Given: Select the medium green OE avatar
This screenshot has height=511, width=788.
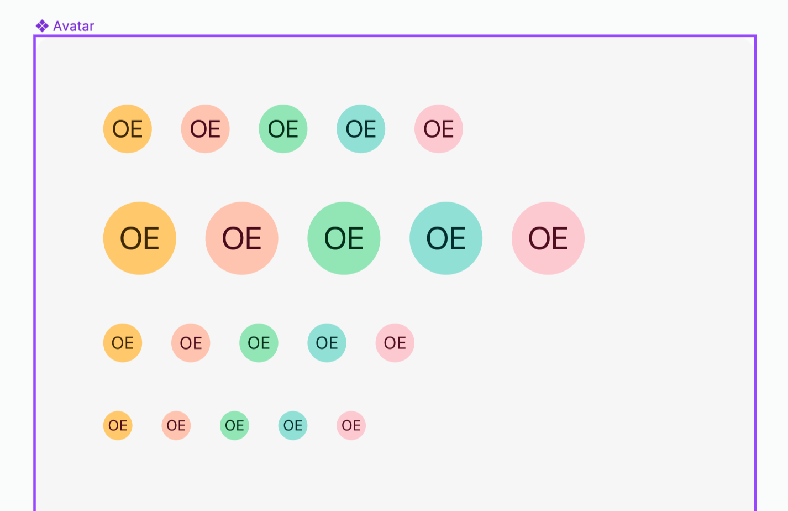Looking at the screenshot, I should click(283, 129).
